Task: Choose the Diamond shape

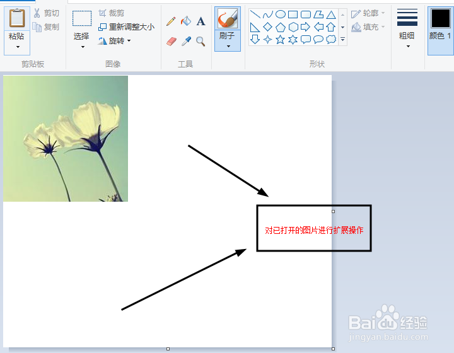Action: [267, 27]
